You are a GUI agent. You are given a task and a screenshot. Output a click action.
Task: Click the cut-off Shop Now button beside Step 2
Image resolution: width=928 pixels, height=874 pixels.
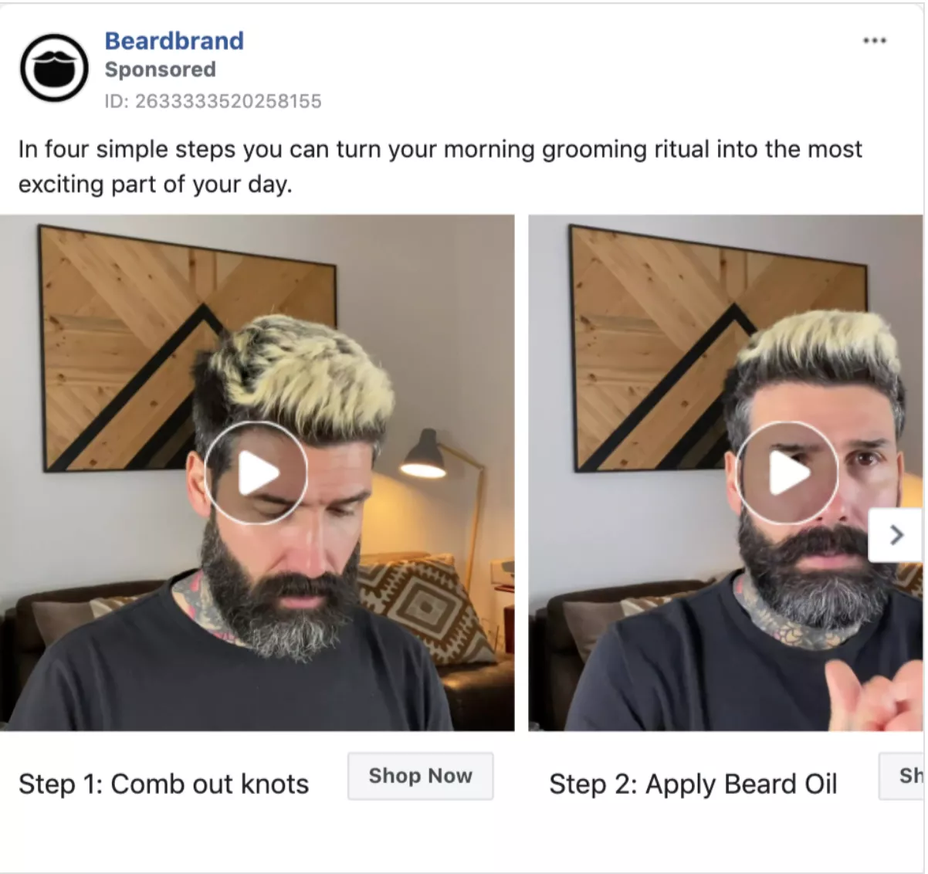click(903, 776)
